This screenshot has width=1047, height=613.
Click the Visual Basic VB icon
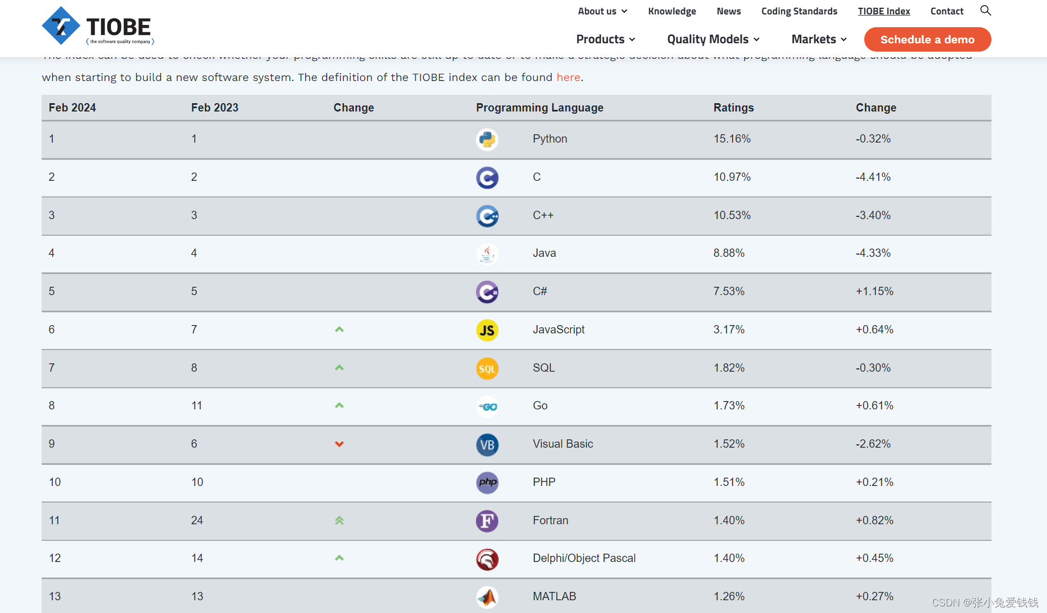pyautogui.click(x=487, y=444)
